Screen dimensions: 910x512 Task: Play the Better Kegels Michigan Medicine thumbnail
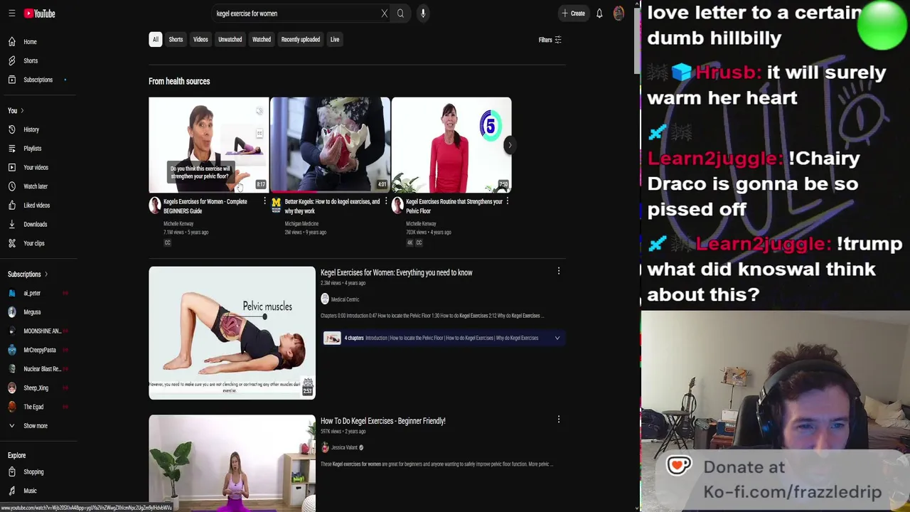point(330,145)
